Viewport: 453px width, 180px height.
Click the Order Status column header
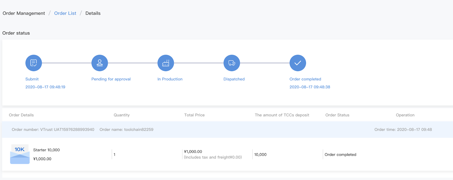click(x=337, y=115)
